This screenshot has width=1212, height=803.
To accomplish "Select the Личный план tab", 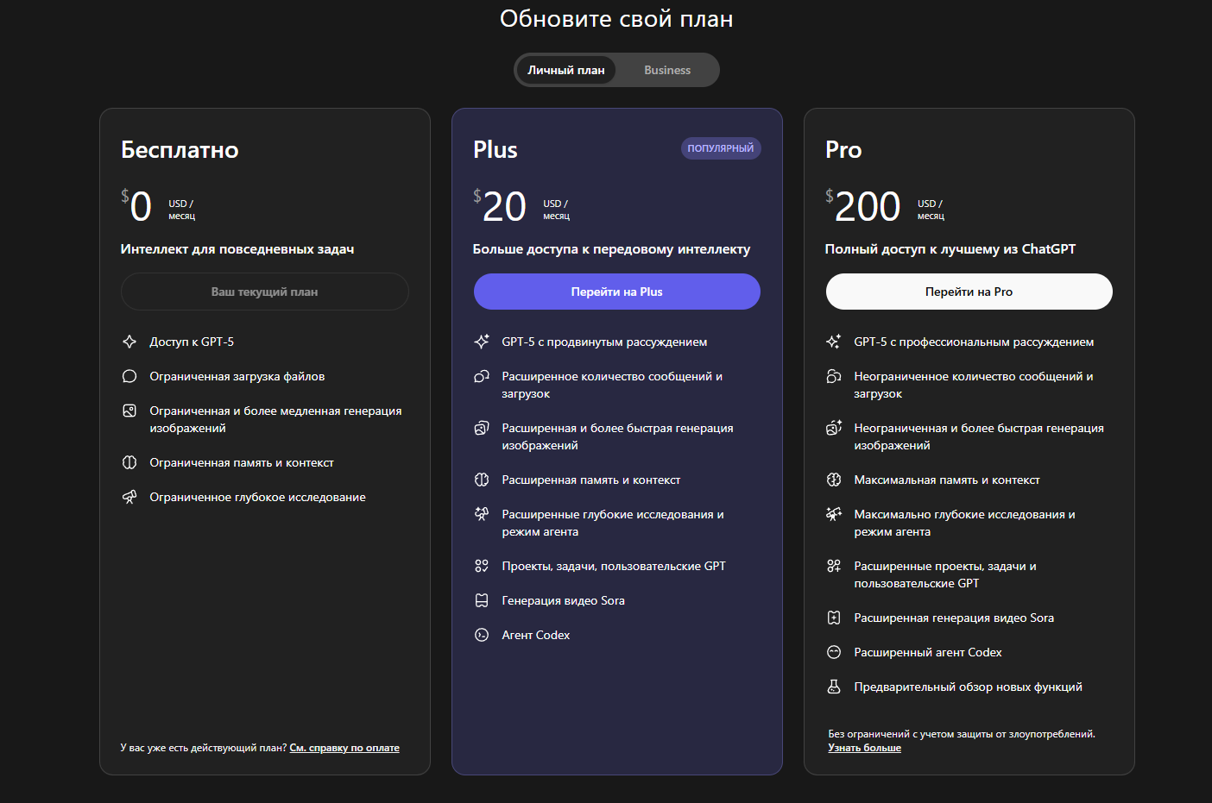I will pos(566,70).
